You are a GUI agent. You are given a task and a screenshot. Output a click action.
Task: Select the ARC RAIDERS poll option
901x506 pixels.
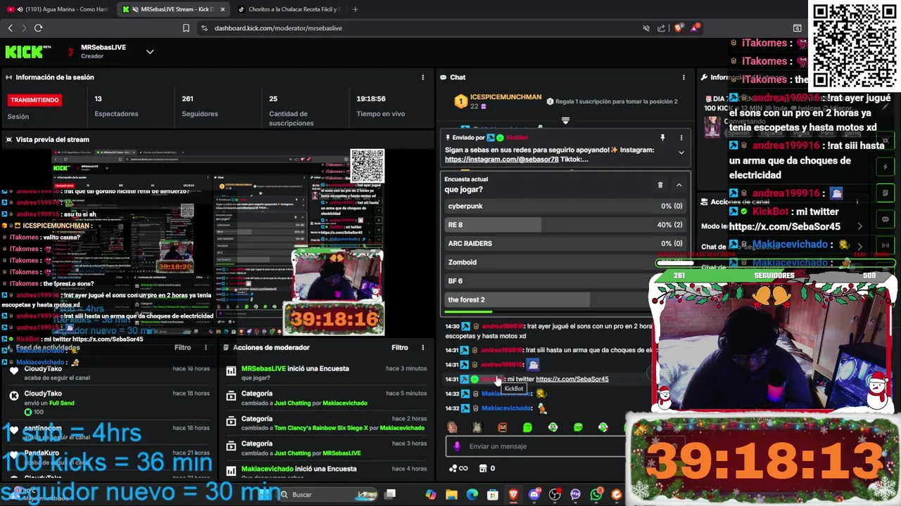coord(565,243)
